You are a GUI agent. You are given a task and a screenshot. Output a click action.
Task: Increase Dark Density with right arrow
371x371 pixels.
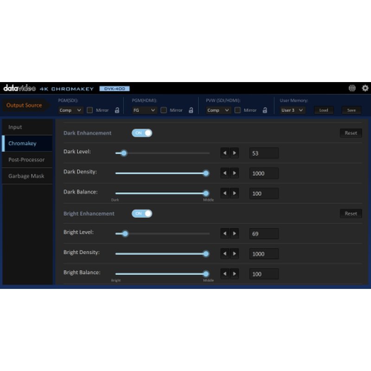[x=234, y=173]
